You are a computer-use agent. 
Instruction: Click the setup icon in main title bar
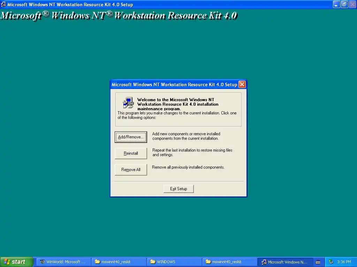point(3,4)
